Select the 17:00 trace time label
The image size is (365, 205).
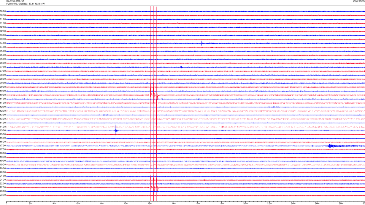coord(3,146)
